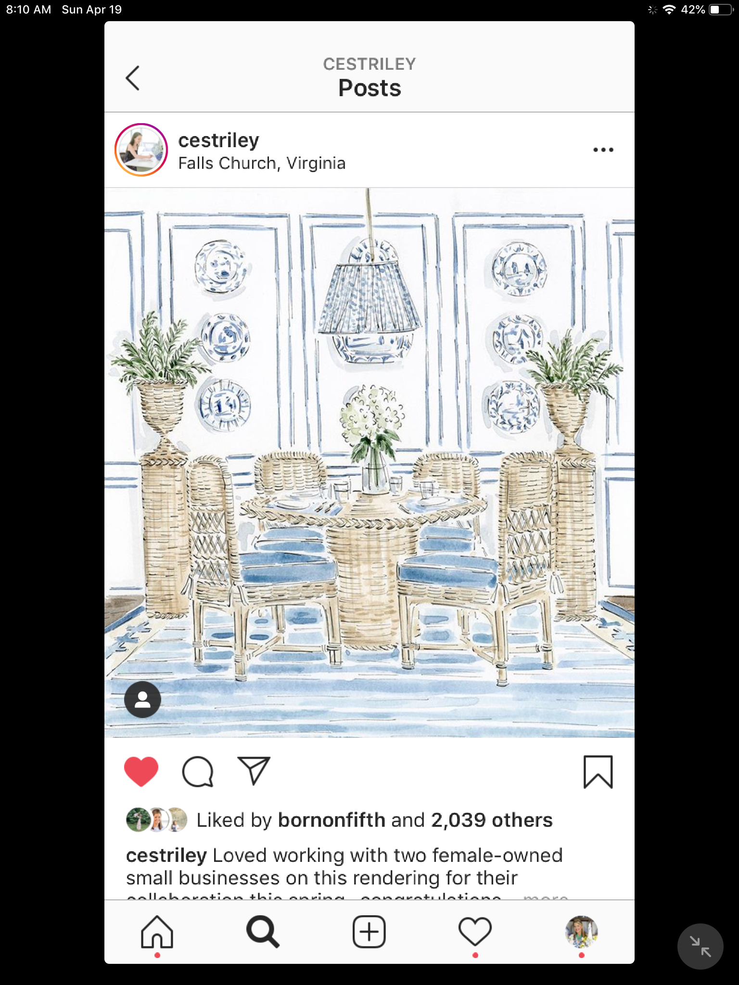Open comments with the speech bubble icon
This screenshot has width=739, height=985.
click(x=198, y=771)
